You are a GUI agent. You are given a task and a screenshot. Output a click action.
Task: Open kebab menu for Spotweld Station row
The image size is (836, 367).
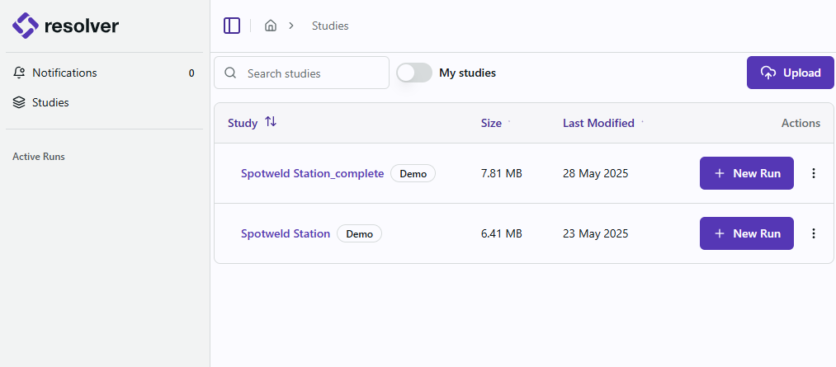[814, 233]
